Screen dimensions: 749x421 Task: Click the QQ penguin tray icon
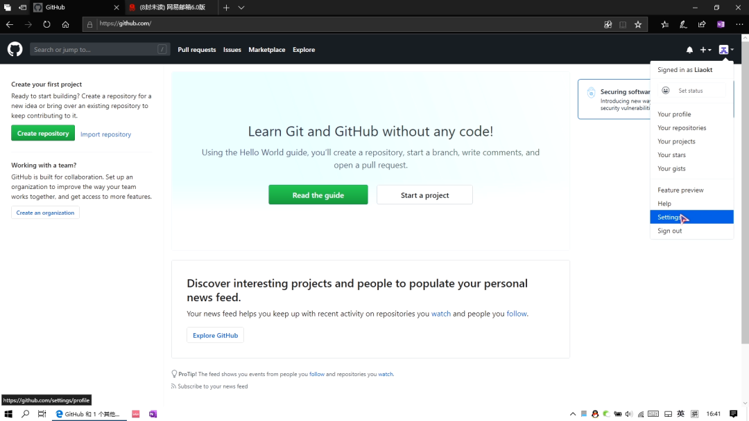(595, 414)
